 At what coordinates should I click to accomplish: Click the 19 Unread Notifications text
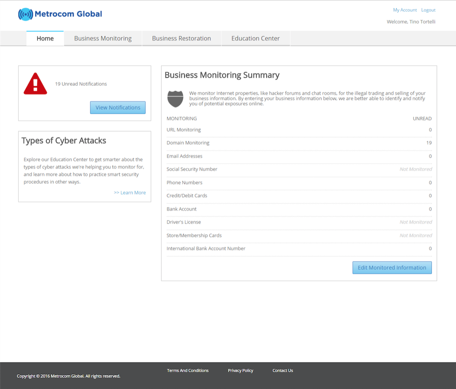click(81, 84)
